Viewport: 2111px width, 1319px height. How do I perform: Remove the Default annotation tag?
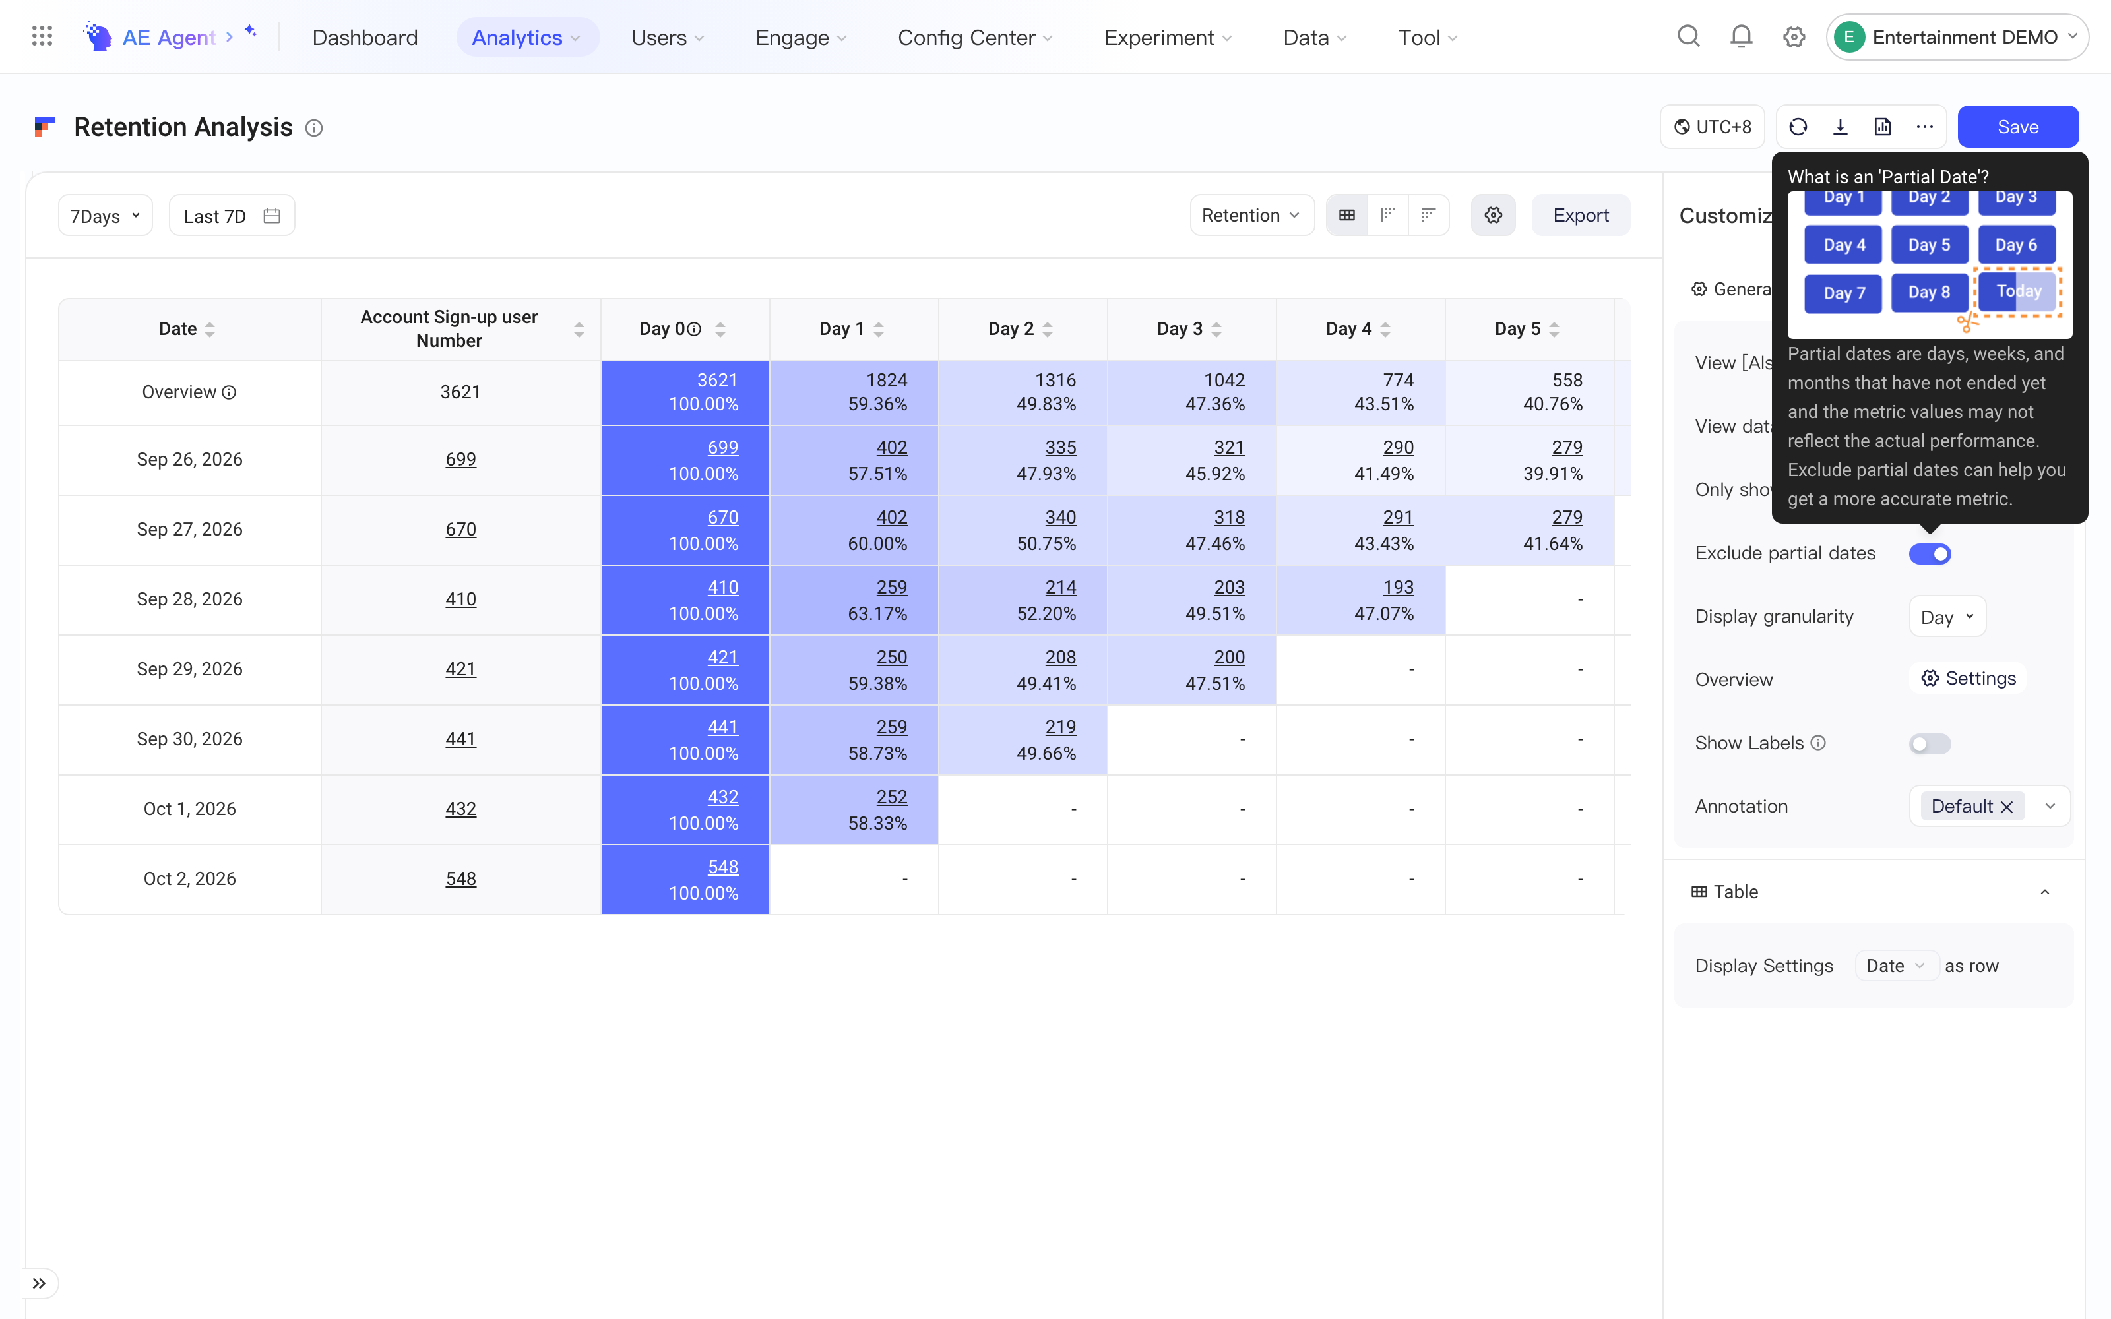2005,807
